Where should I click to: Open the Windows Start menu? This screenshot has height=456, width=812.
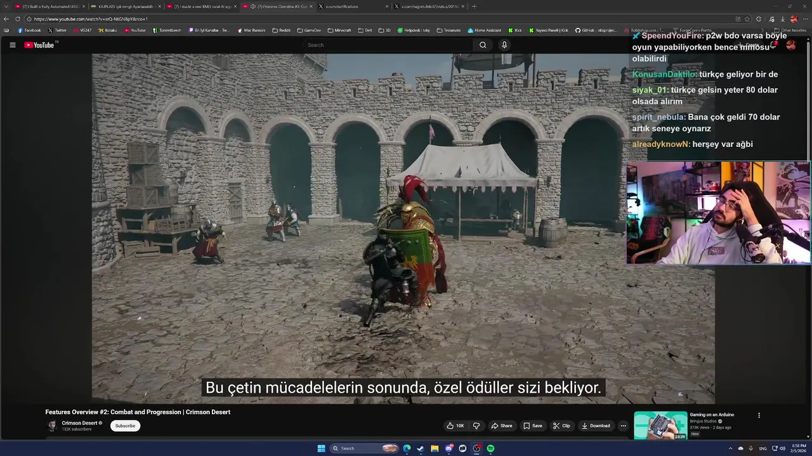pyautogui.click(x=321, y=448)
